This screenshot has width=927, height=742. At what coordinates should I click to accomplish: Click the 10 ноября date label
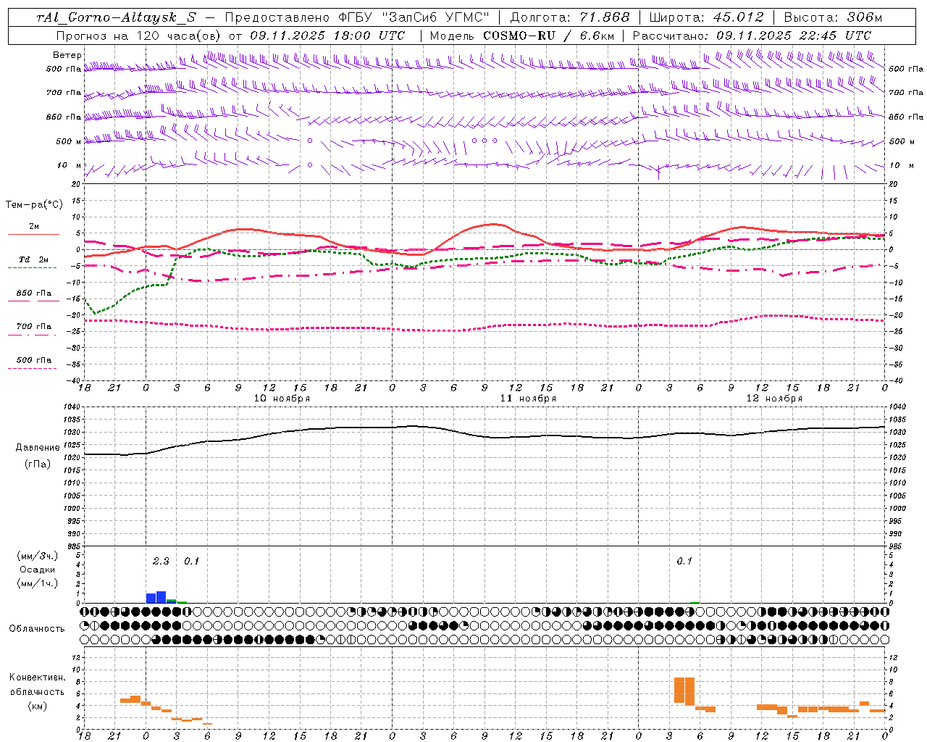282,399
